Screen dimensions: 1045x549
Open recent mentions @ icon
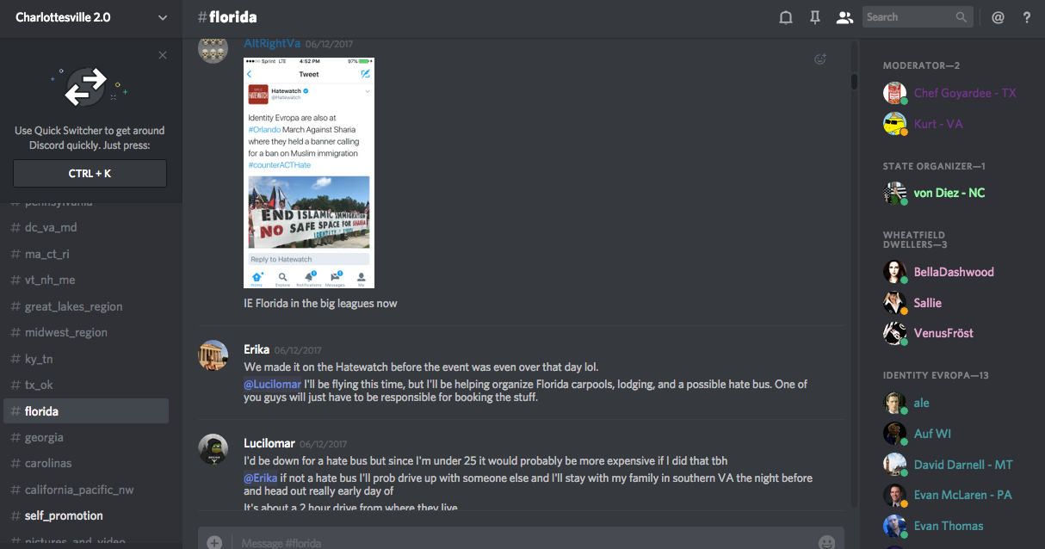pos(998,17)
